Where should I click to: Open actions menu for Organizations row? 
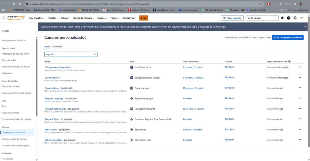pos(301,88)
